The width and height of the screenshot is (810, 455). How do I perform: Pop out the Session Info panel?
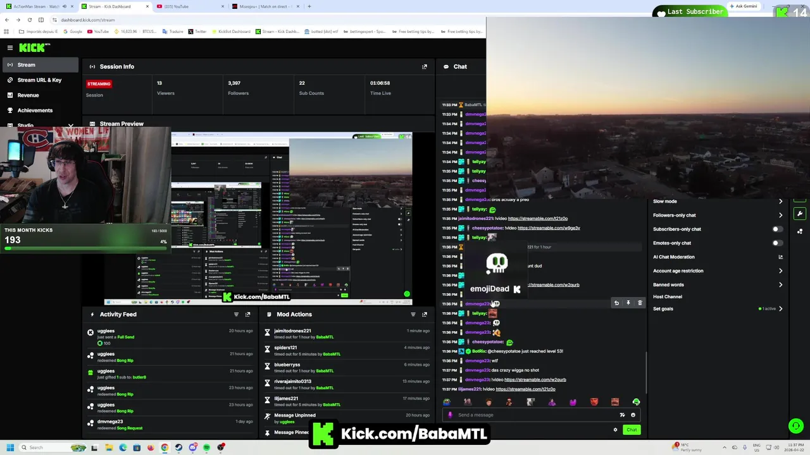[425, 66]
